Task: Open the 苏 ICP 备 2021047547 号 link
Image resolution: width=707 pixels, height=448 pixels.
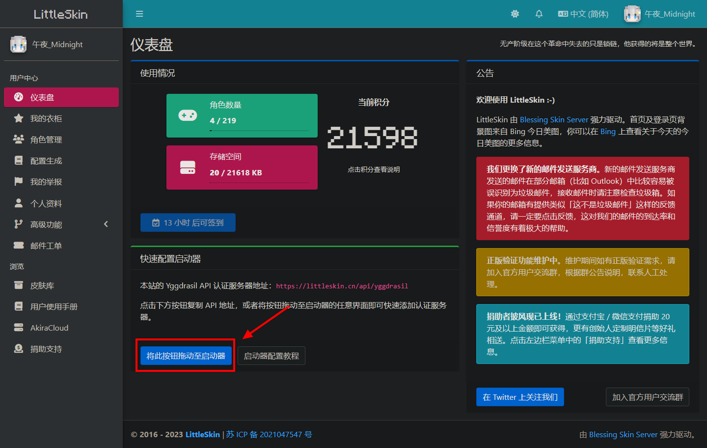Action: tap(269, 434)
